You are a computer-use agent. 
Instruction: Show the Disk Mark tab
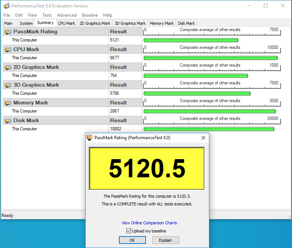point(186,23)
